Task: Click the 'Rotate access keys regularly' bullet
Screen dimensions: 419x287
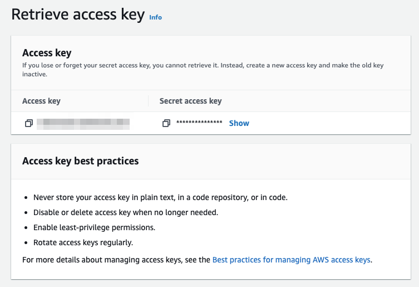Action: [83, 242]
